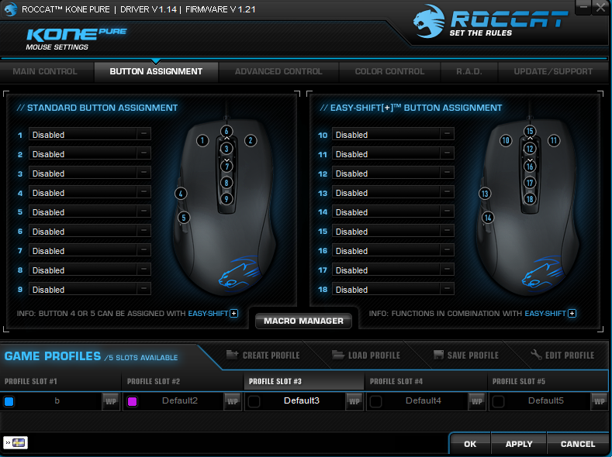Click Easy-Shift marker 18 on right mouse diagram
Viewport: 612px width, 457px height.
coord(530,199)
